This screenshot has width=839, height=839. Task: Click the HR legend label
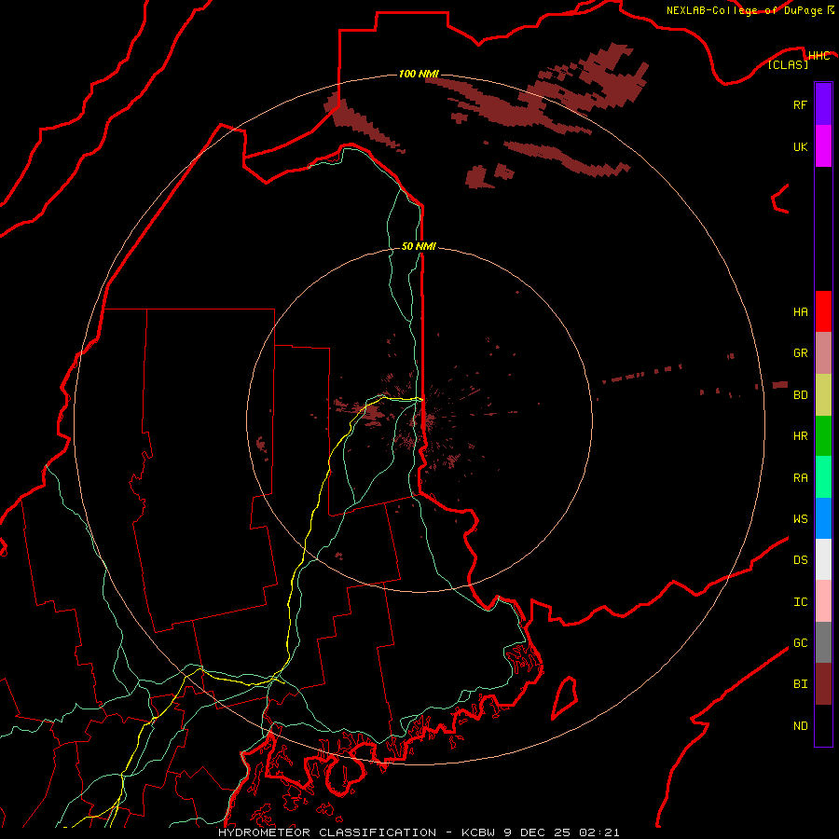(x=800, y=436)
